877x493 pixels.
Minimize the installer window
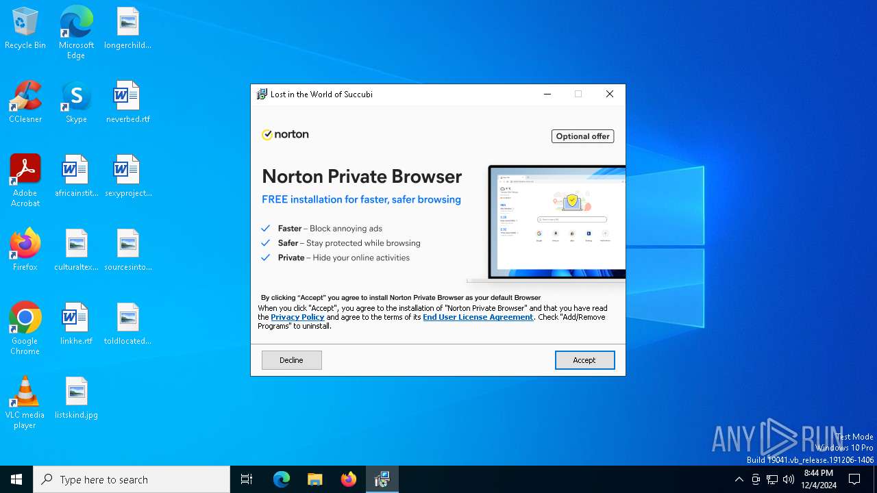pos(547,94)
